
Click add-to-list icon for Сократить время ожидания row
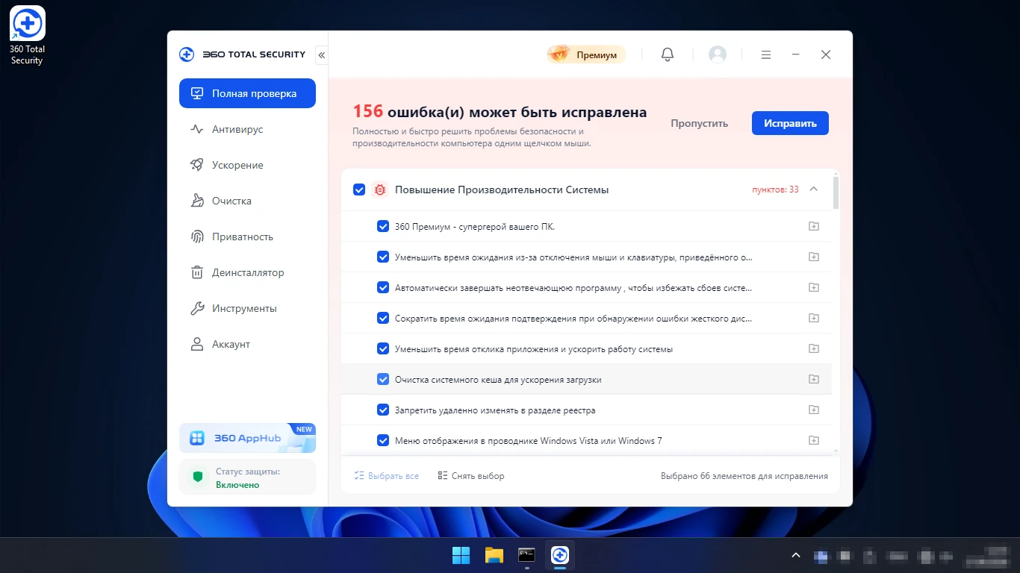[814, 318]
